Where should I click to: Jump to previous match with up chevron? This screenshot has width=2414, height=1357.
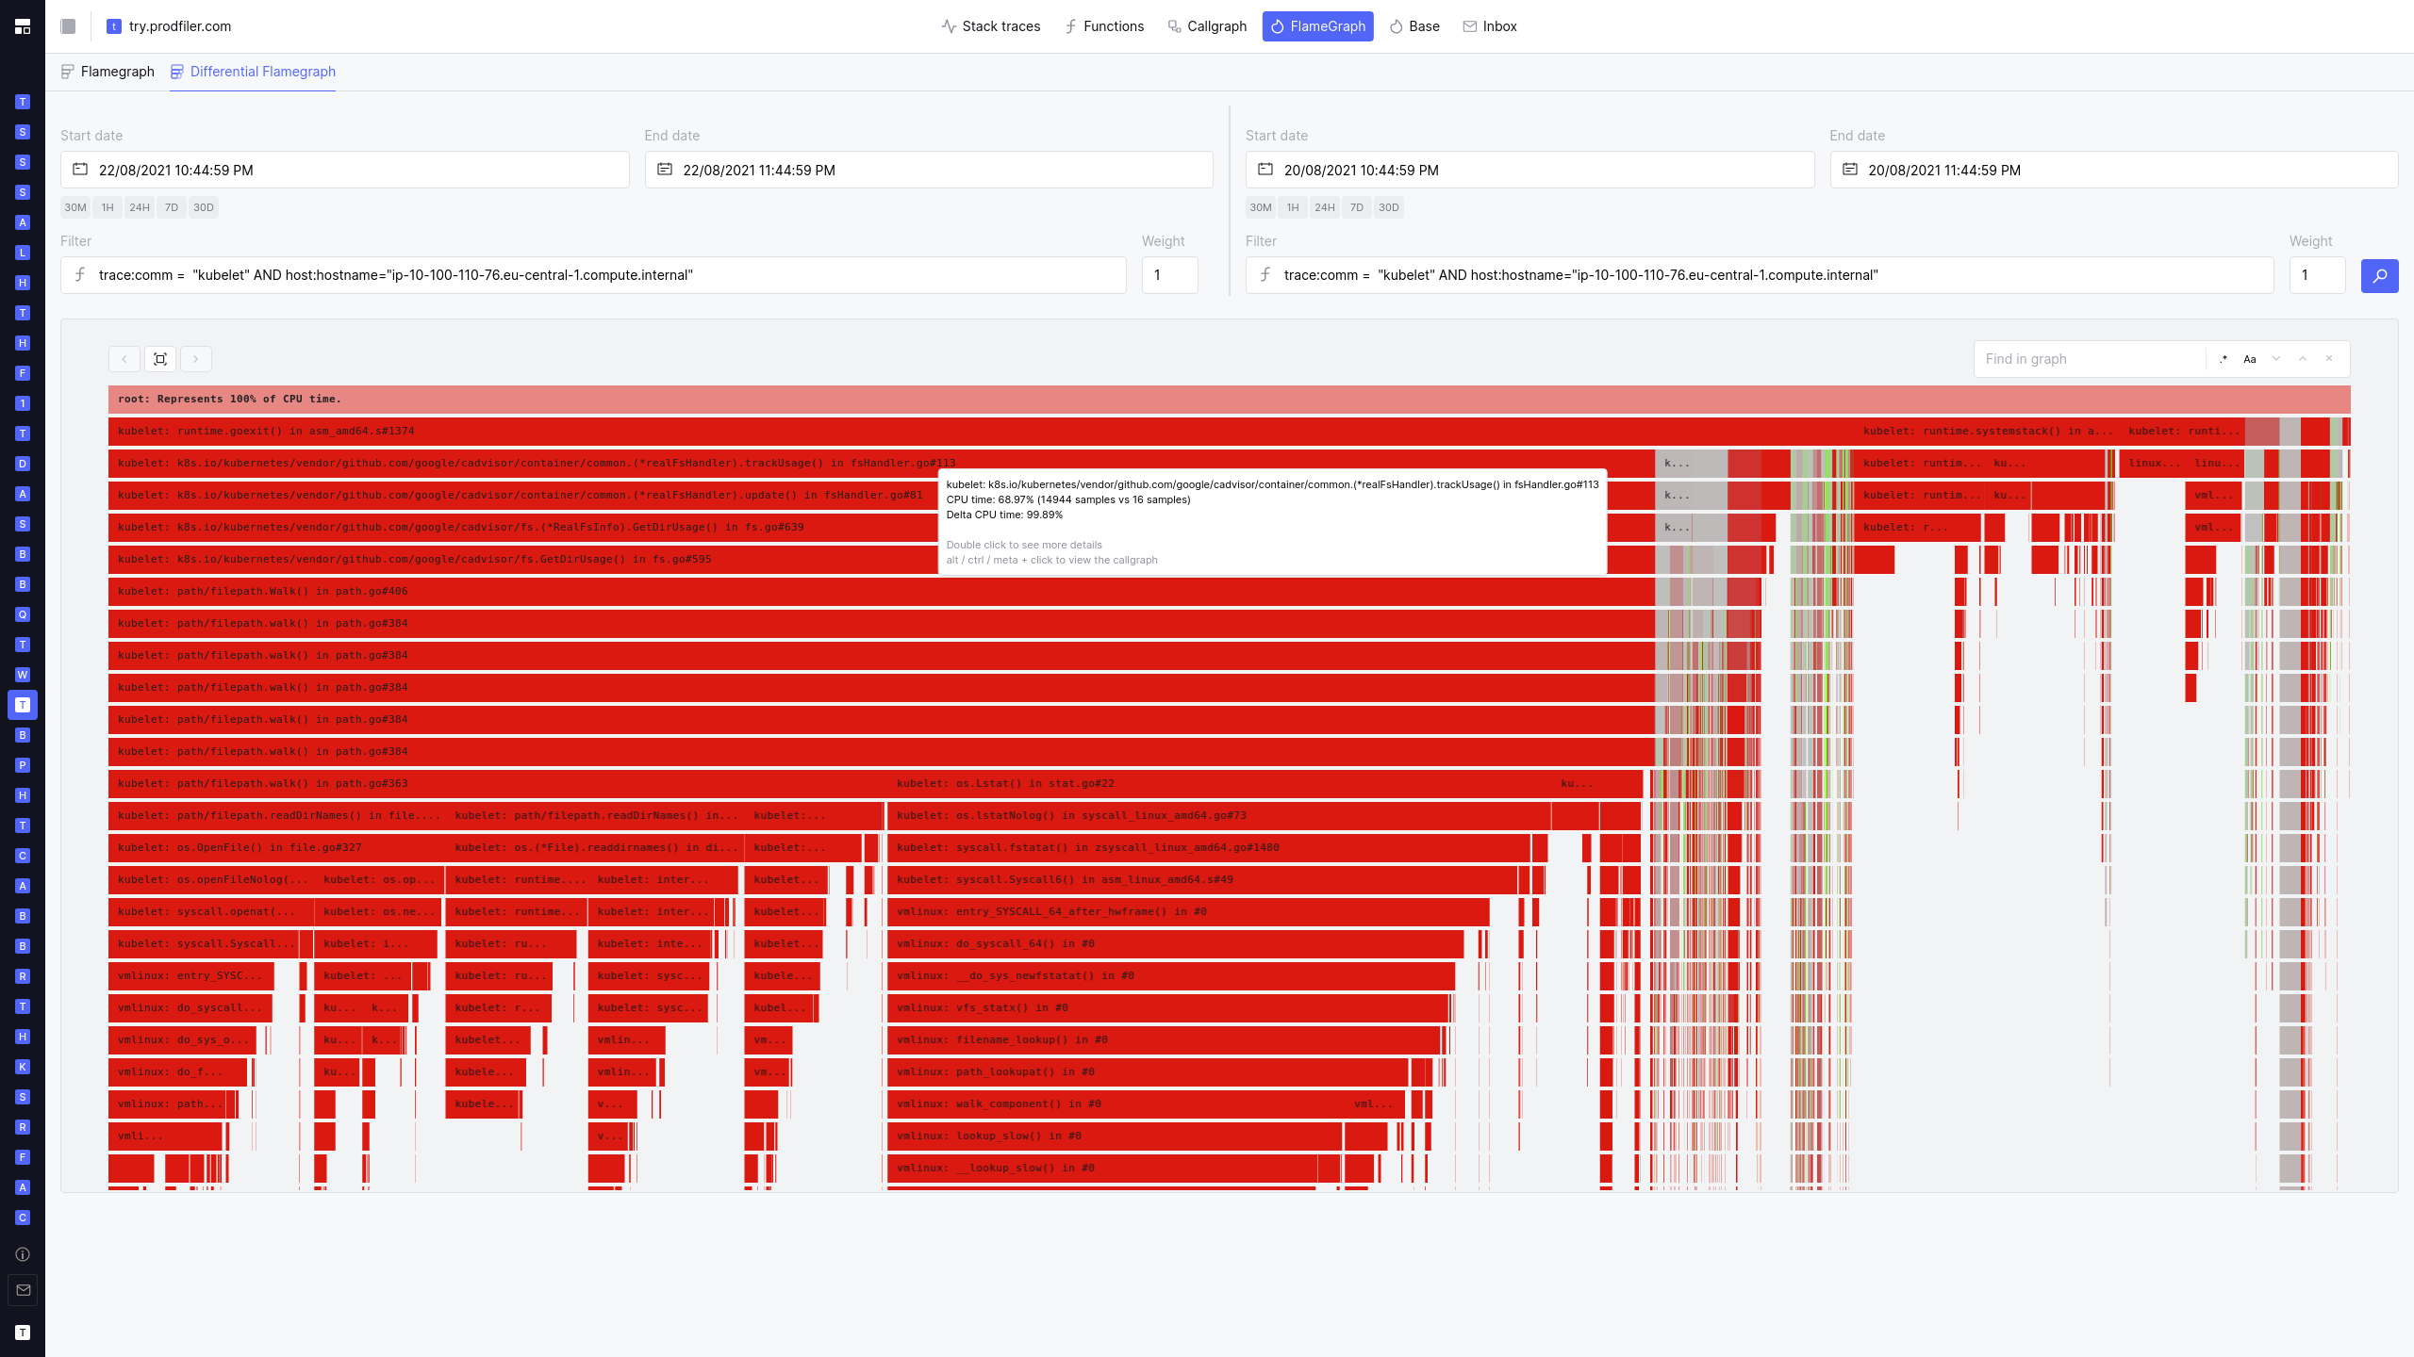[x=2303, y=359]
